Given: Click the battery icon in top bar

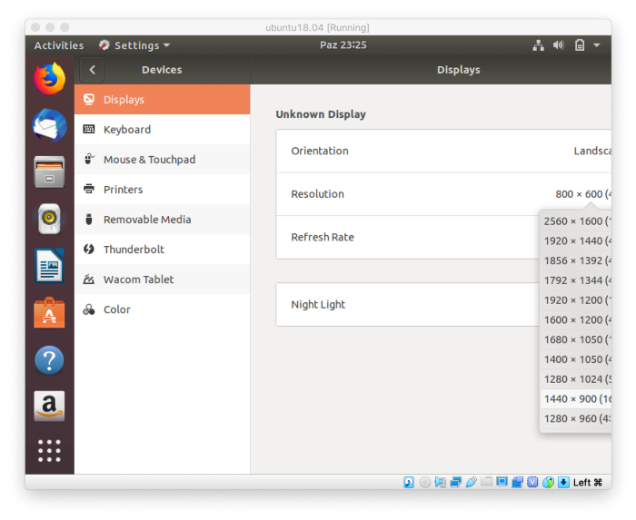Looking at the screenshot, I should 580,45.
